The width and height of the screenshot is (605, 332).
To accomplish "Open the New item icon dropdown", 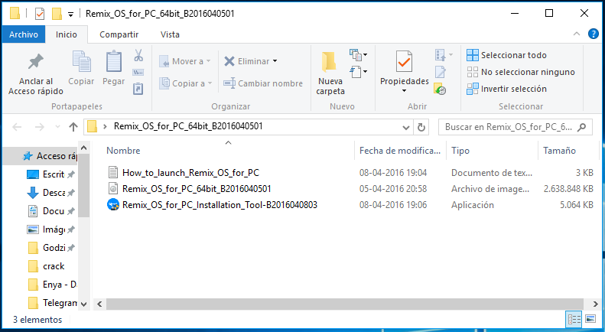I will coord(358,55).
